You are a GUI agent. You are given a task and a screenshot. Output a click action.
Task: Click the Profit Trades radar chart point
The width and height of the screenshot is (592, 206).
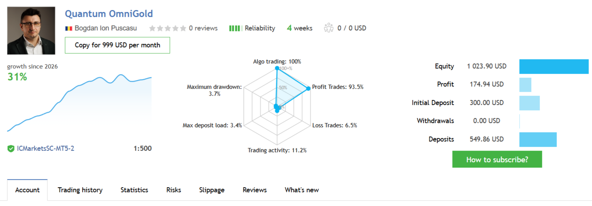(x=308, y=88)
